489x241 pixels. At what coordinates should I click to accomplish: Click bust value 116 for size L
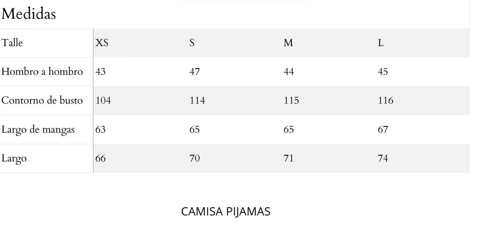click(386, 100)
